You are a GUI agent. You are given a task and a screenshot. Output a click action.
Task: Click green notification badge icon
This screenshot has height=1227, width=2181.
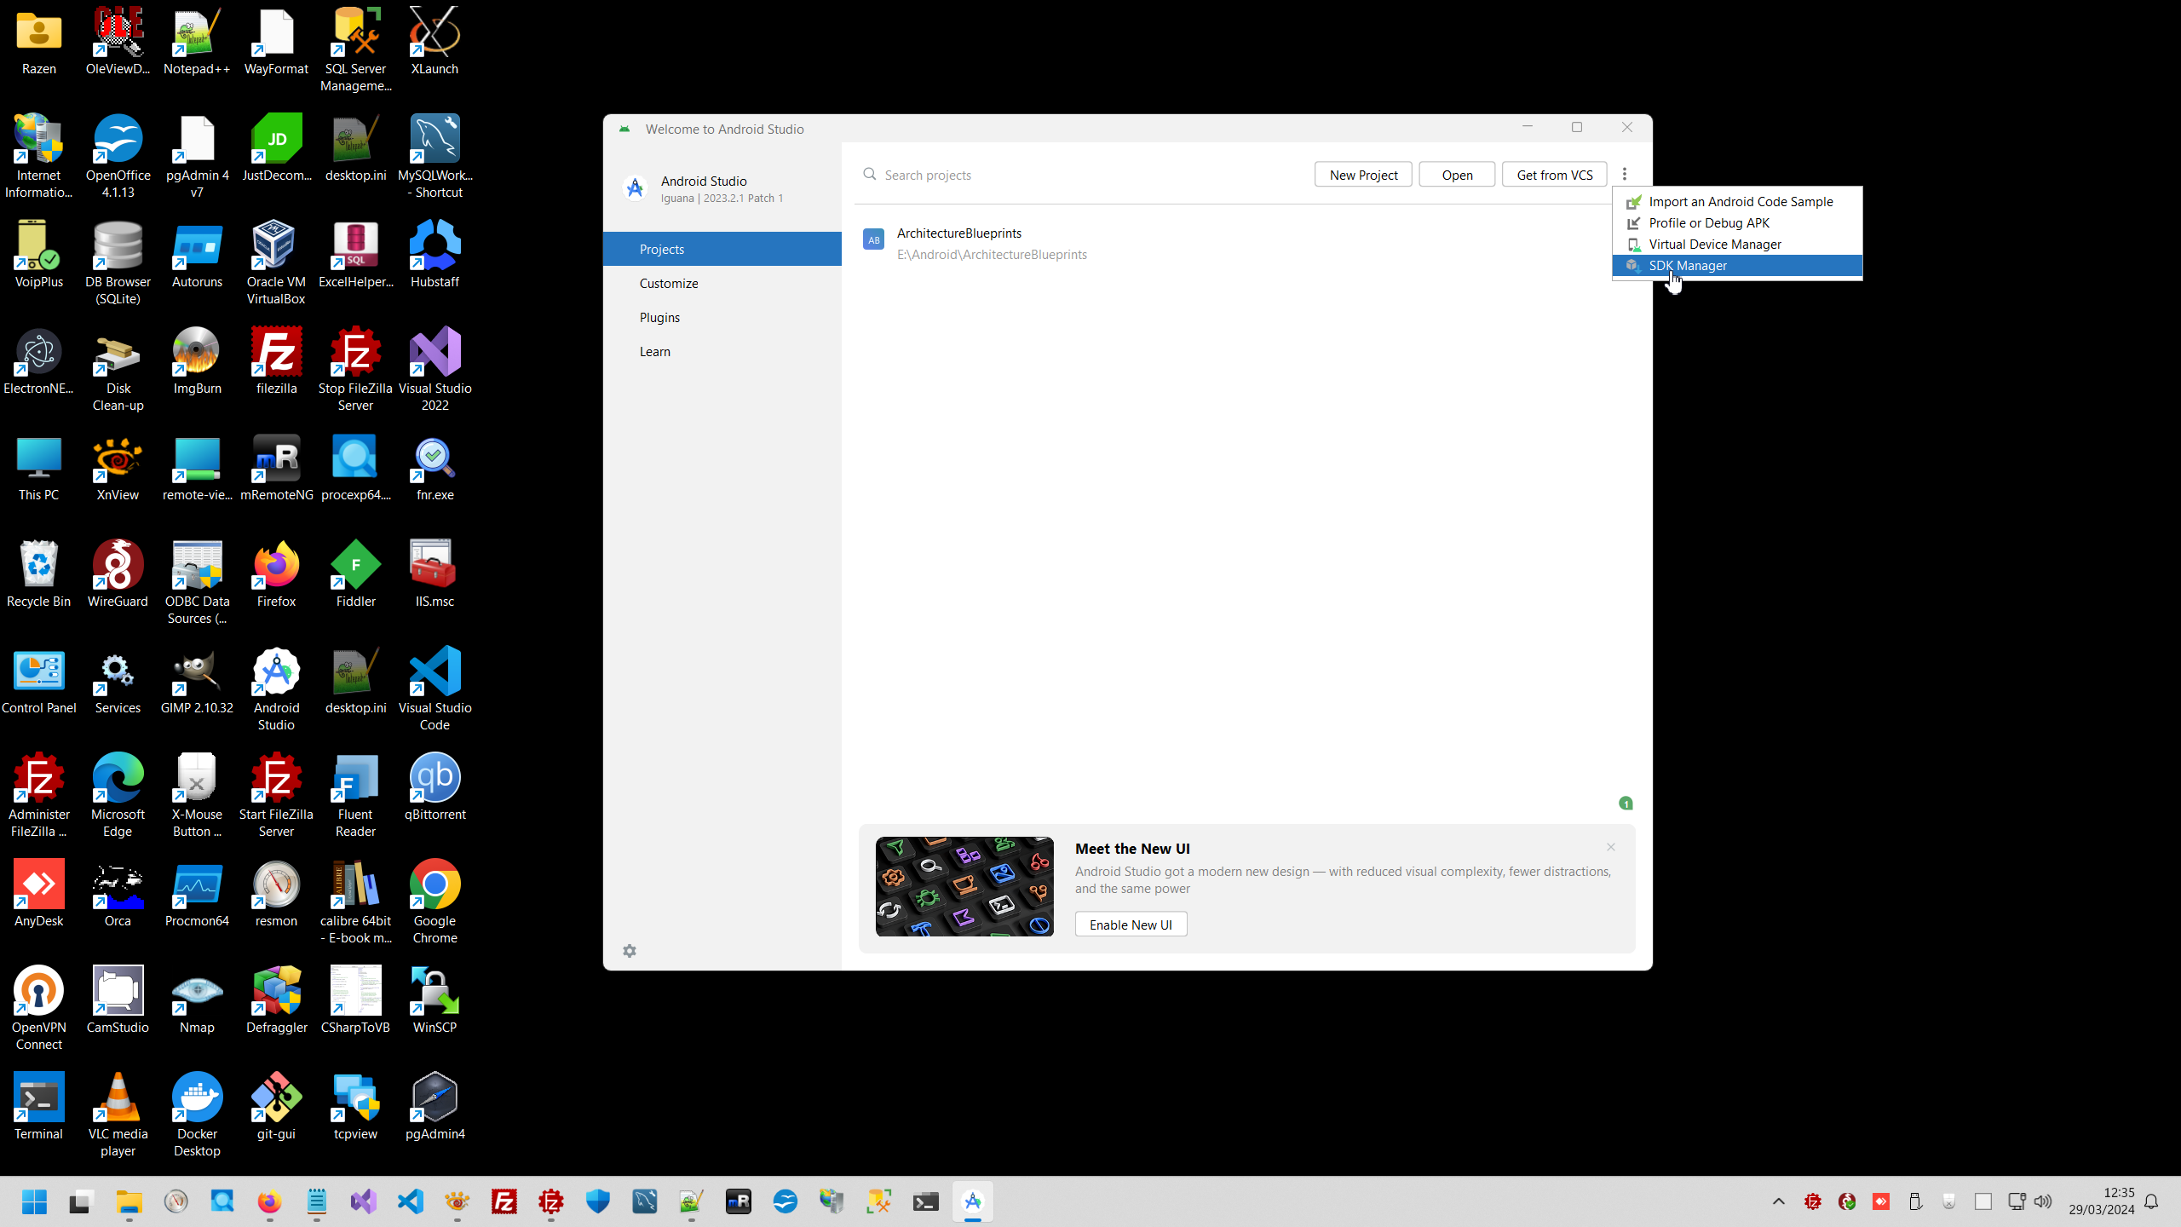click(1626, 804)
